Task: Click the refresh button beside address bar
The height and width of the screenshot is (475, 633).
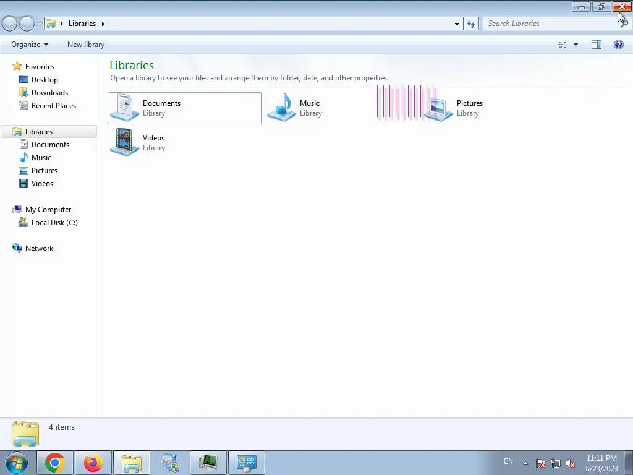Action: (470, 24)
